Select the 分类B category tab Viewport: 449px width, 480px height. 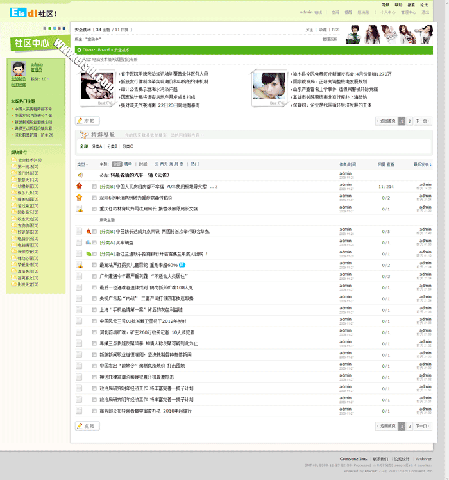pos(112,146)
